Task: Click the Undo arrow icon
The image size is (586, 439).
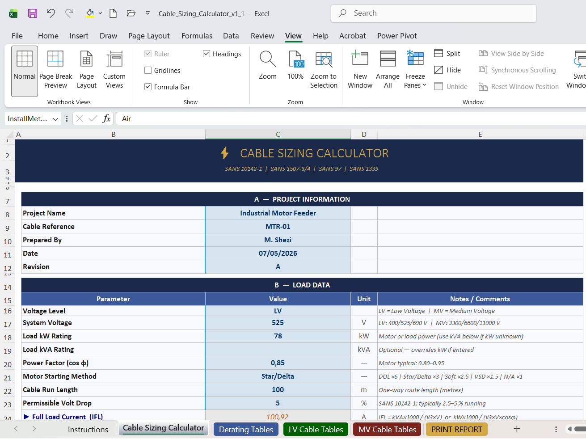Action: [x=51, y=13]
